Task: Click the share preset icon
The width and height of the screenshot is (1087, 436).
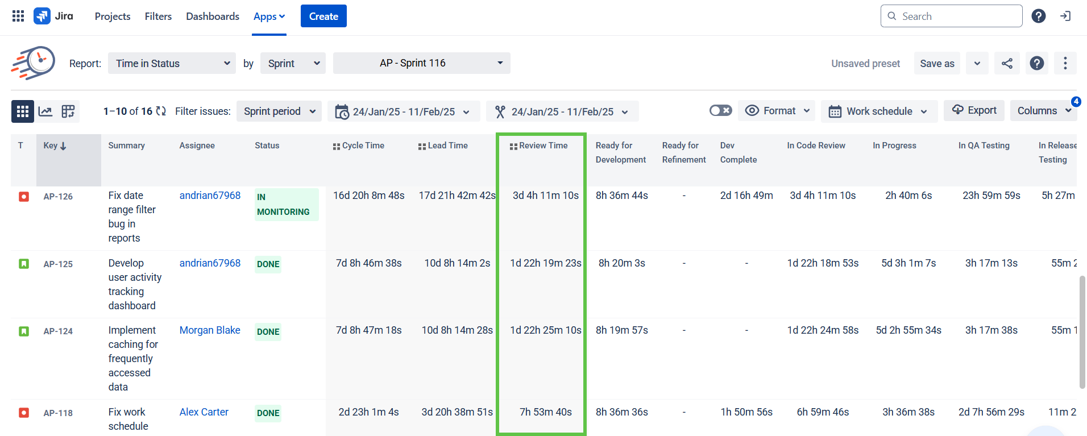Action: (x=1007, y=63)
